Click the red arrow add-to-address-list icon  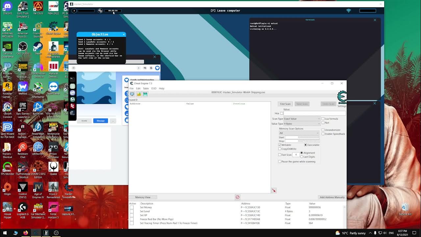tap(274, 190)
